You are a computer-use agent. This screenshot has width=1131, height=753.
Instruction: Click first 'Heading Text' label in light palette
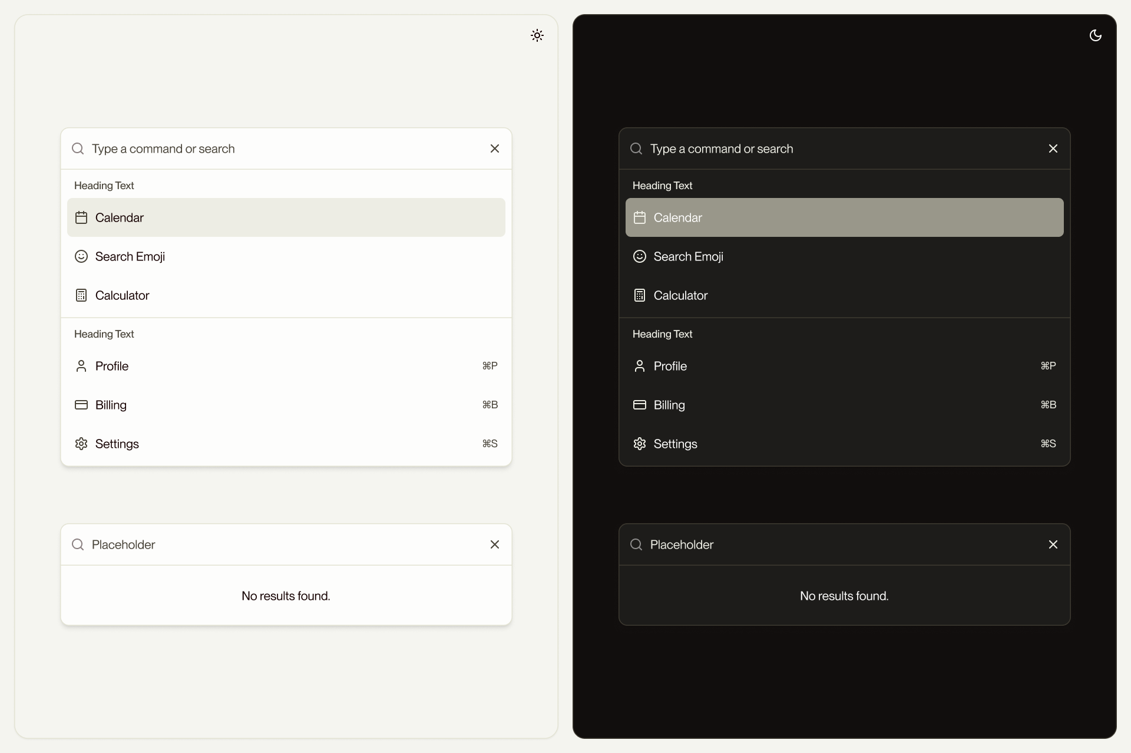[104, 186]
